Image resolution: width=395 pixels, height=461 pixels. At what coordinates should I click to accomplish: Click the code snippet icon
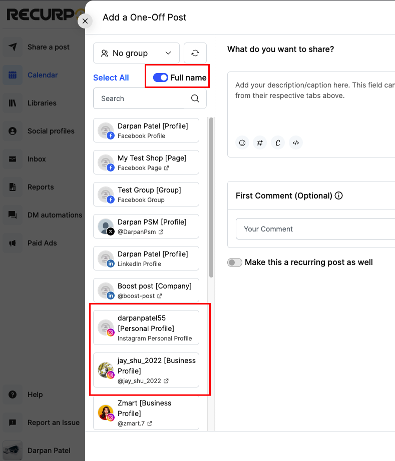(x=296, y=143)
